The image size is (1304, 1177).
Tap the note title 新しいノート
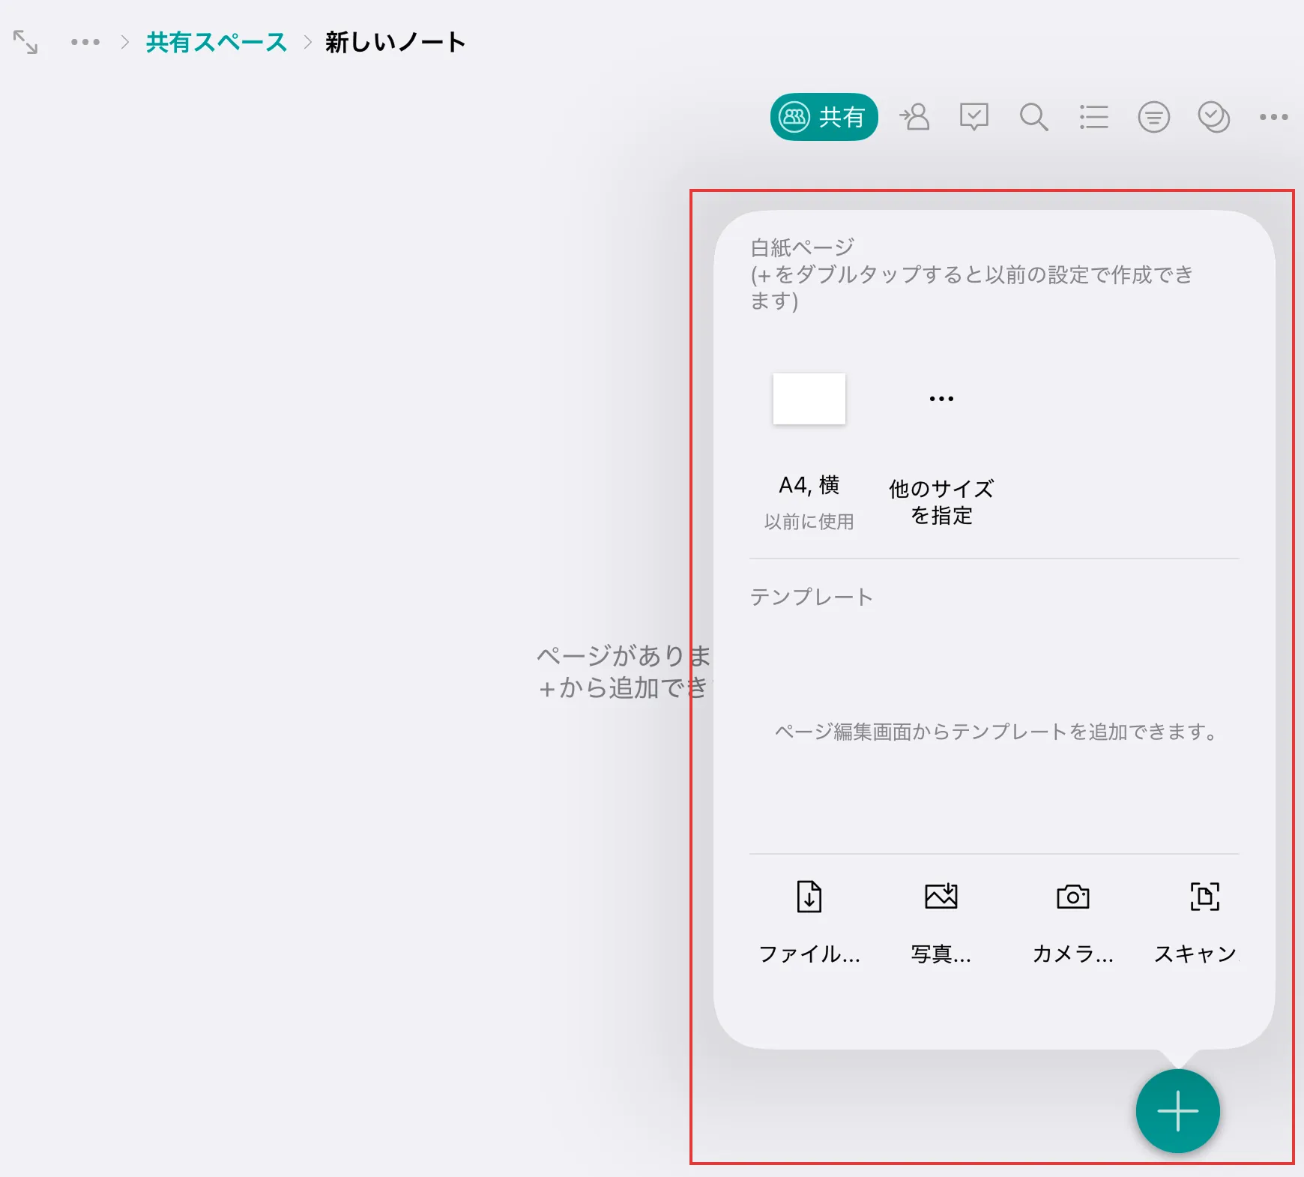coord(393,43)
